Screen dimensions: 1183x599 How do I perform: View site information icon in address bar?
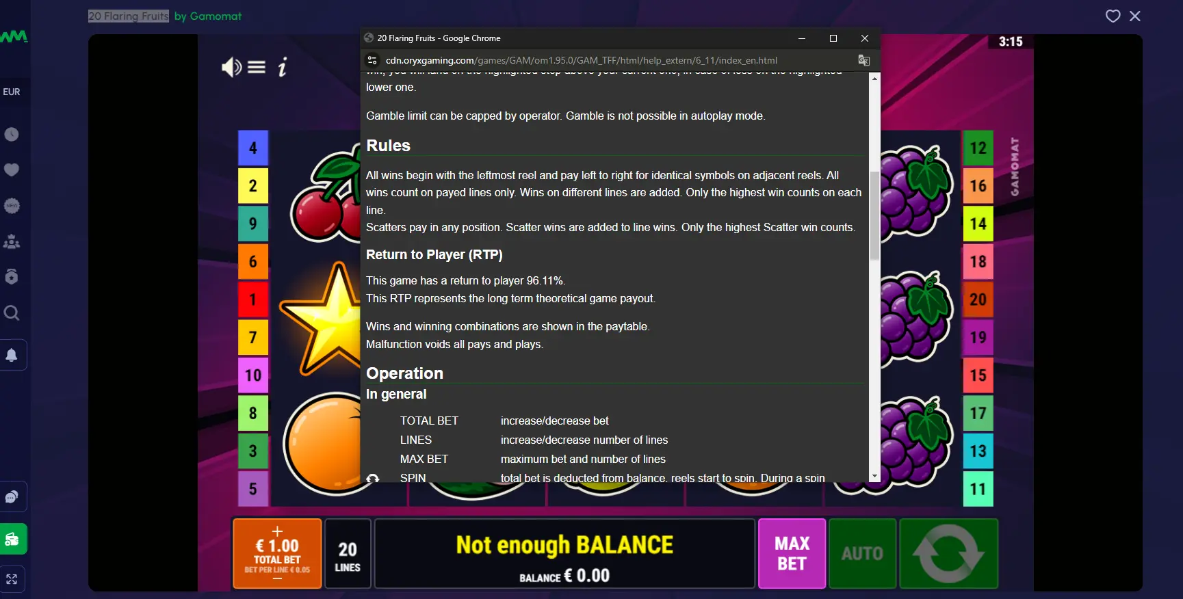pos(372,60)
